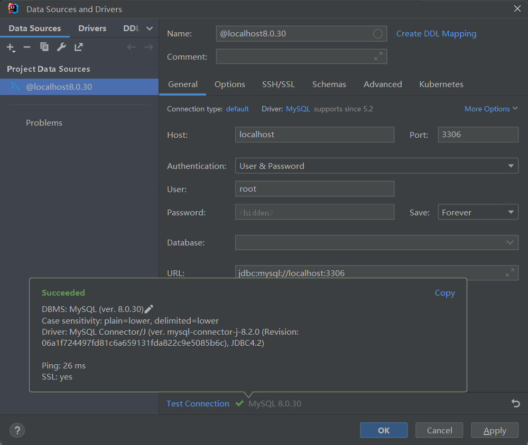This screenshot has width=528, height=445.
Task: Click the supports since 5.2 text
Action: pyautogui.click(x=344, y=109)
